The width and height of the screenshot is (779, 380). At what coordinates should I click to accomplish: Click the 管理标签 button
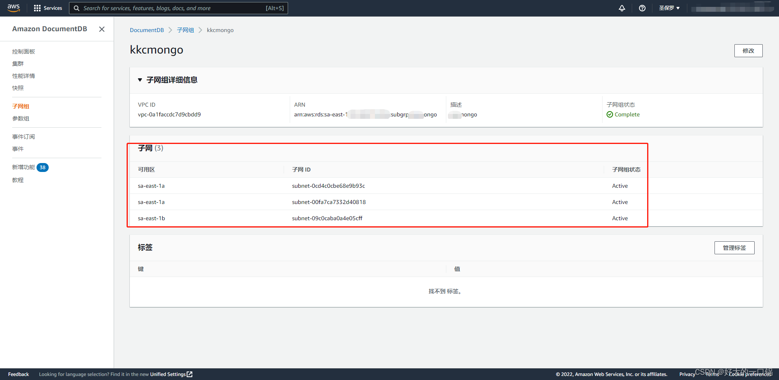point(734,248)
